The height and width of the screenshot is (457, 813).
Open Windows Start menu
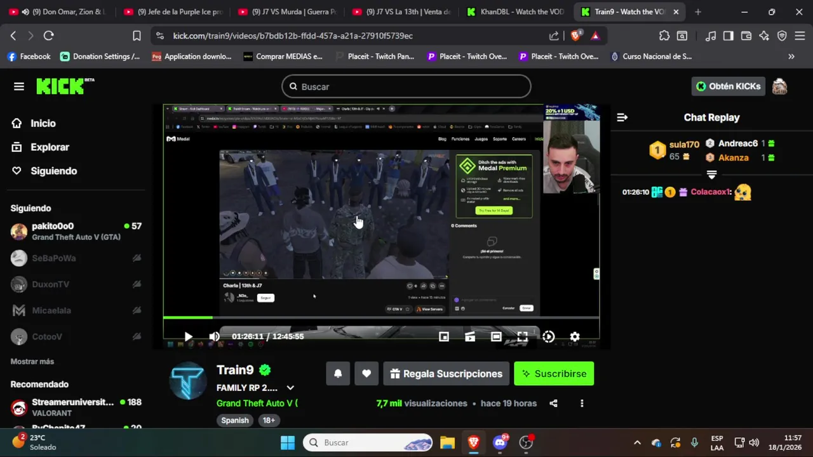[288, 442]
